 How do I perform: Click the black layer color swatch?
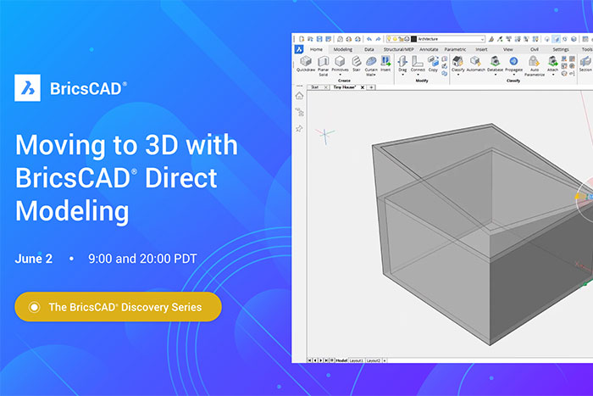click(413, 39)
